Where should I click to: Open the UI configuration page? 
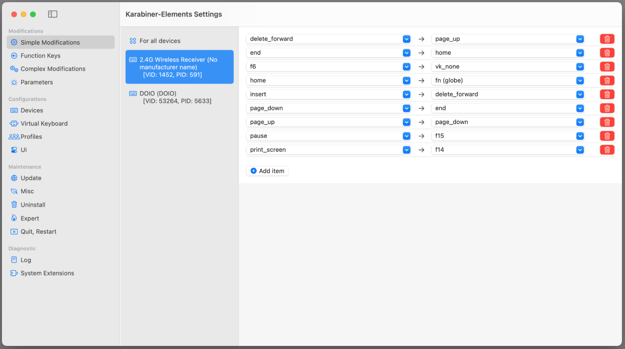pos(24,150)
